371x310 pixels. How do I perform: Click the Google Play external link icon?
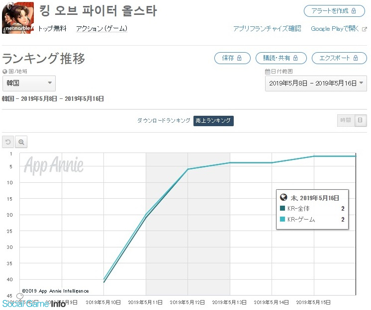pyautogui.click(x=365, y=29)
